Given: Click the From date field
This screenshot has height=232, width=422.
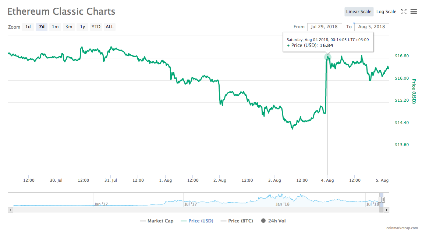Looking at the screenshot, I should [x=325, y=27].
